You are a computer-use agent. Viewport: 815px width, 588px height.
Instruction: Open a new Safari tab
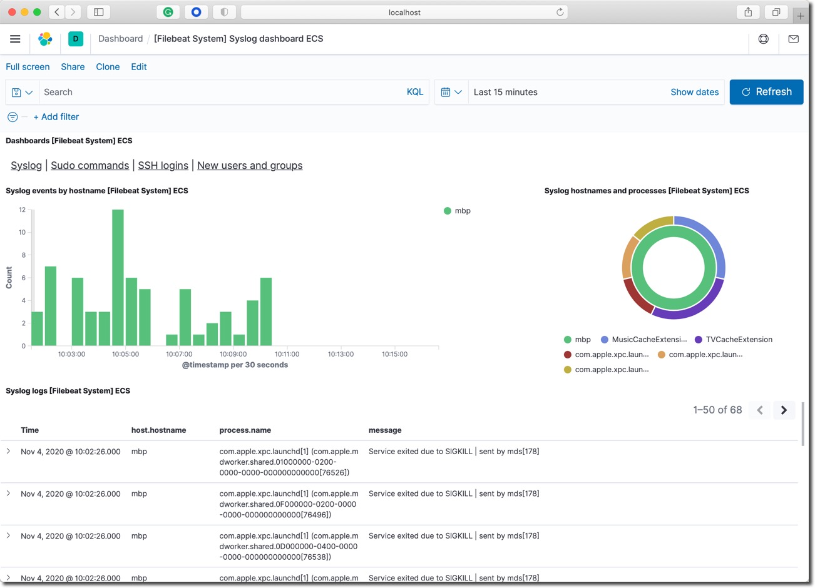[x=801, y=16]
